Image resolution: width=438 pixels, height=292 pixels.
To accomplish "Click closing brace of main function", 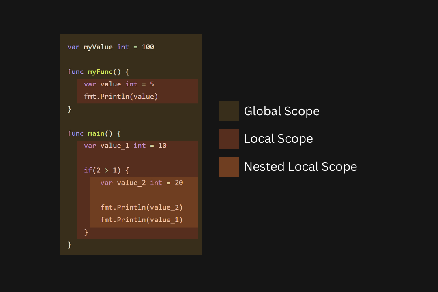I will (x=70, y=245).
